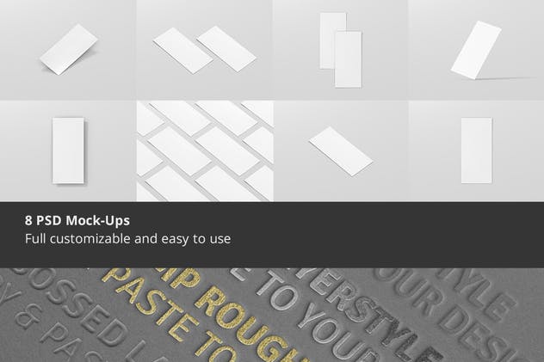Select the diagonal card grid pattern mockup
This screenshot has width=544, height=362.
(205, 150)
